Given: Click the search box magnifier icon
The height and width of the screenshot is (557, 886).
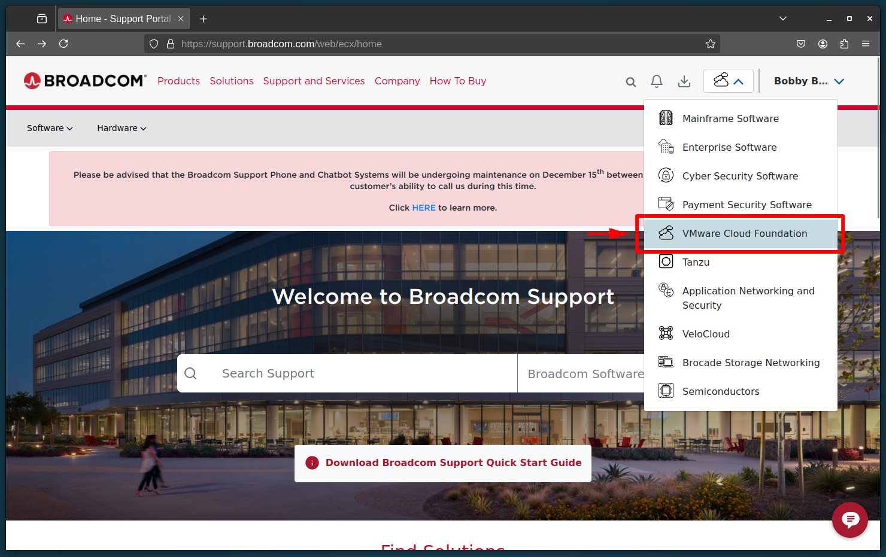Looking at the screenshot, I should tap(190, 373).
